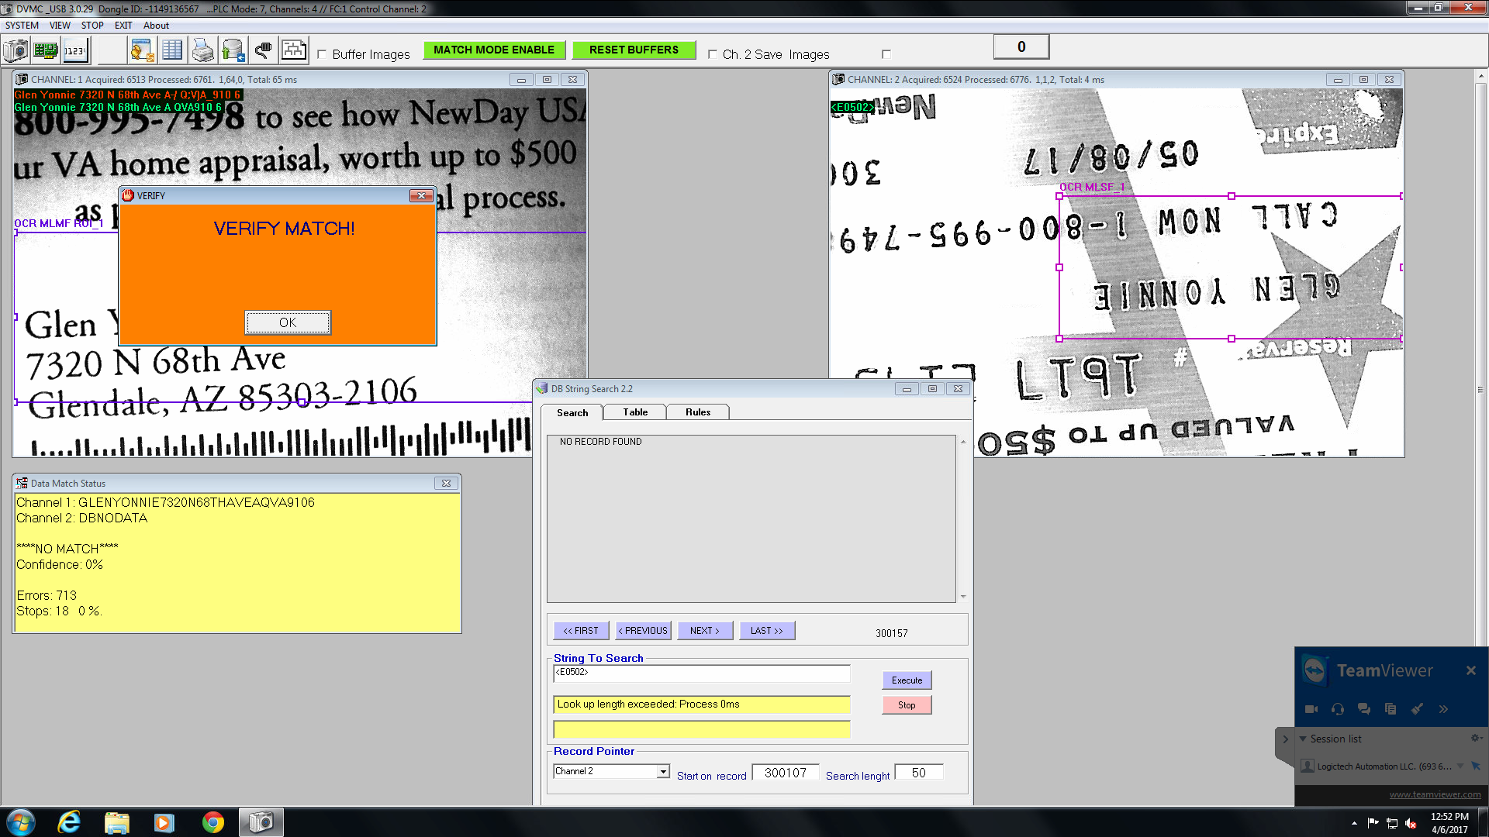Open TeamViewer session gear settings dropdown
1489x837 pixels.
click(1476, 738)
